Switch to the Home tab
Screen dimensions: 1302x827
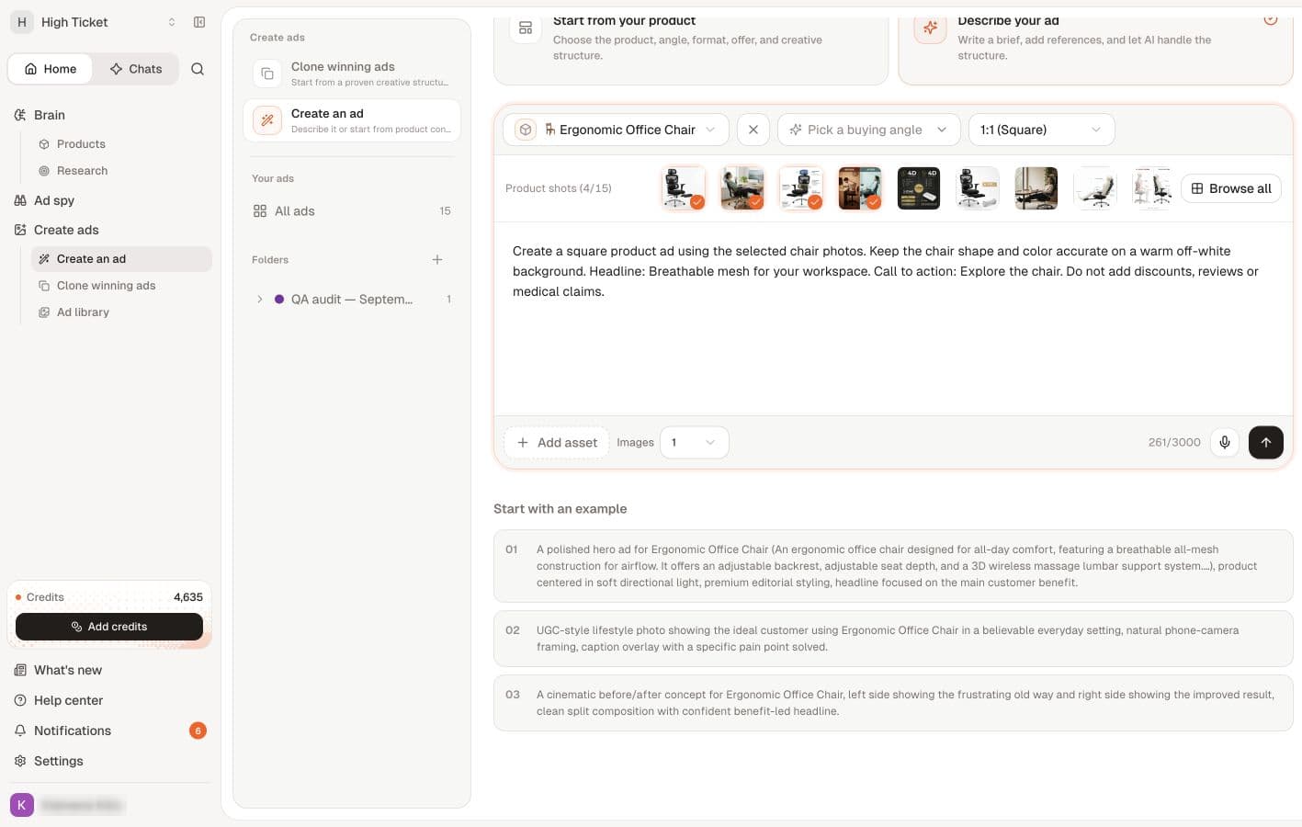tap(51, 69)
